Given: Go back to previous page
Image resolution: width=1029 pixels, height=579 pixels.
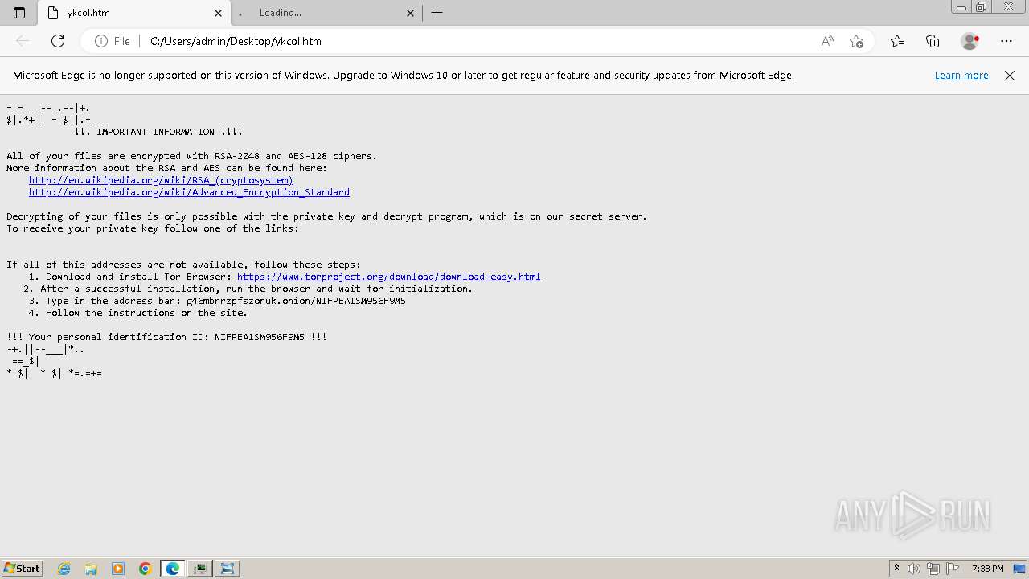Looking at the screenshot, I should coord(23,41).
